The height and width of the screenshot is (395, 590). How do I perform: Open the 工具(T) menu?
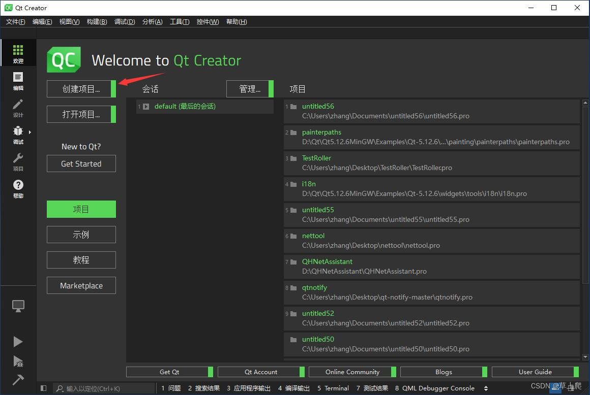(179, 21)
